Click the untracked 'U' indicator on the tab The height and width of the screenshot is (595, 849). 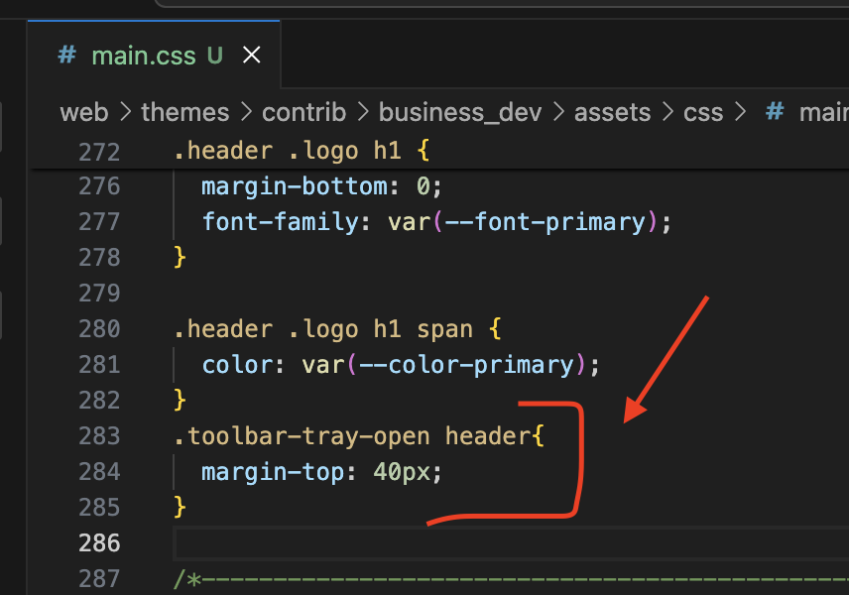coord(214,56)
